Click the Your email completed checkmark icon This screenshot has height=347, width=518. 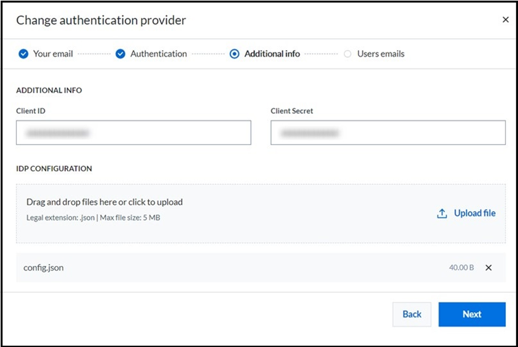pos(24,54)
